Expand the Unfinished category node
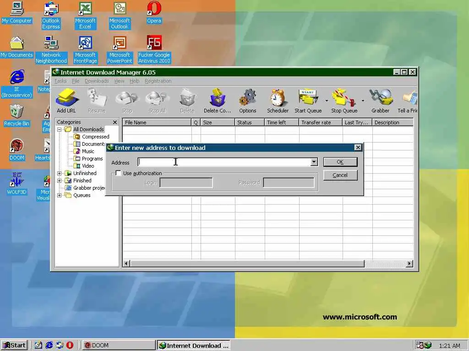Viewport: 469px width, 351px height. click(x=59, y=173)
